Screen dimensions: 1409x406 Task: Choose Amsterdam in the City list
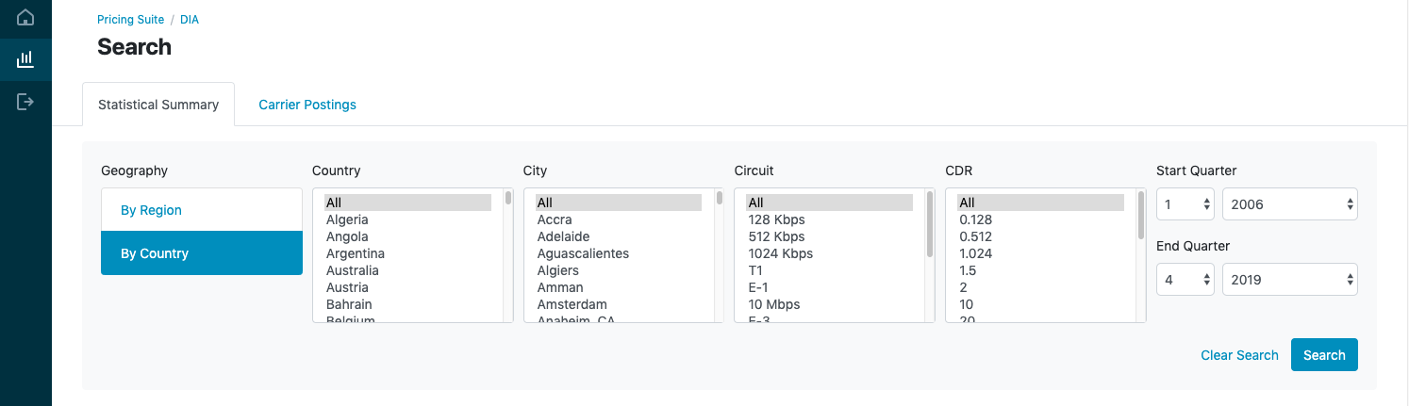572,304
